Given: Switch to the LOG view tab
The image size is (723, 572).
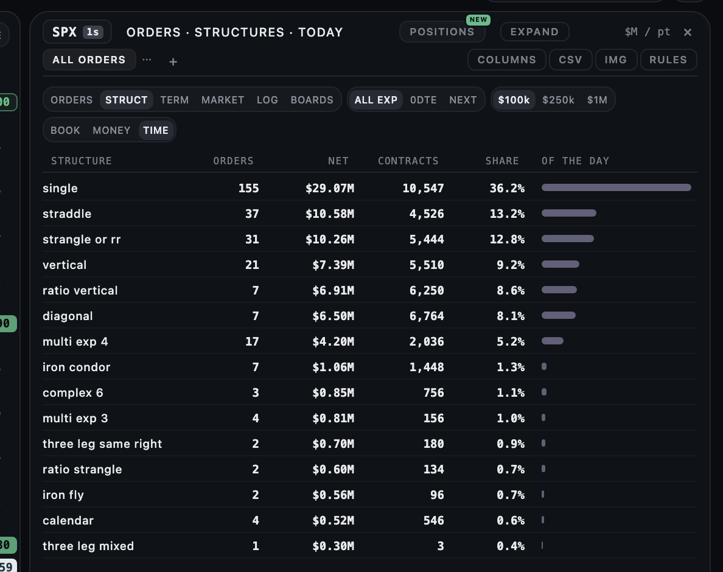Looking at the screenshot, I should pos(267,100).
